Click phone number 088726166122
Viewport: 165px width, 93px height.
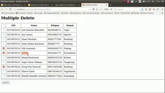click(x=55, y=71)
